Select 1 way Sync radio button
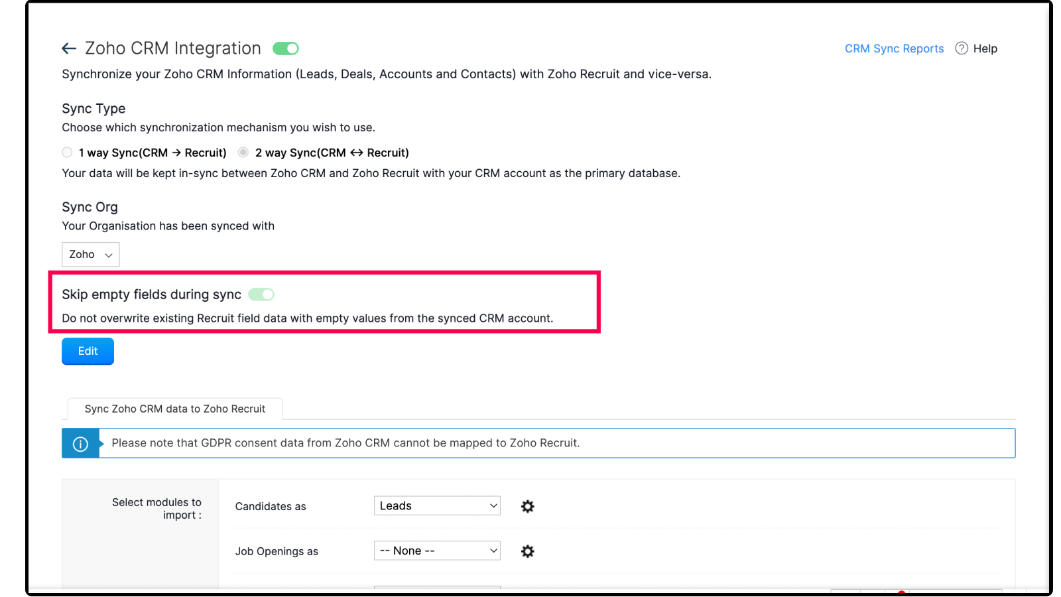The image size is (1061, 597). click(67, 153)
